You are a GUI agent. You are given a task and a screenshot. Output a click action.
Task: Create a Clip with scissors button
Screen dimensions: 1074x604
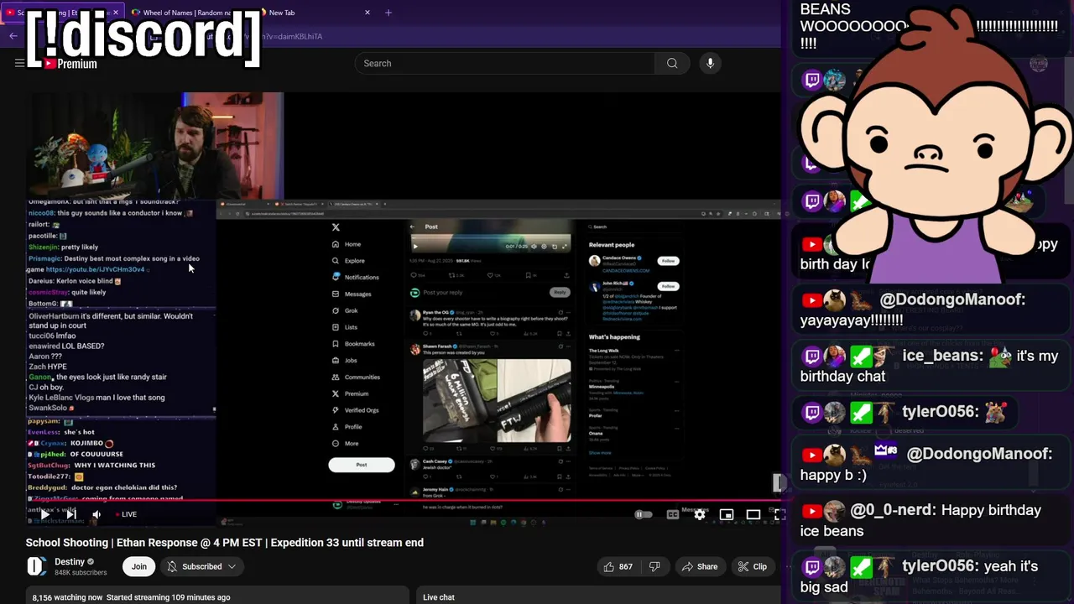click(x=752, y=566)
